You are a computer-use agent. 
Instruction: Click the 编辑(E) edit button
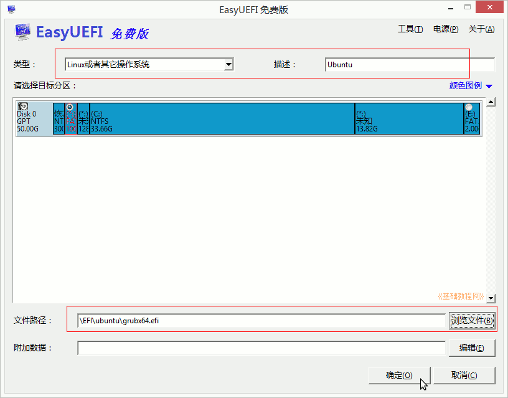[472, 348]
